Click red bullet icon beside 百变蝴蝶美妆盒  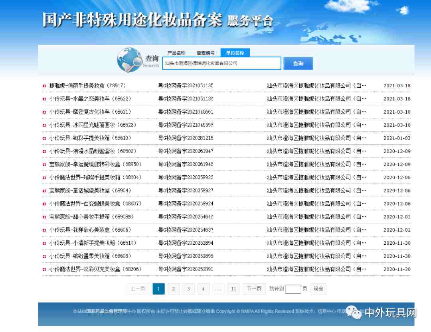coord(44,204)
